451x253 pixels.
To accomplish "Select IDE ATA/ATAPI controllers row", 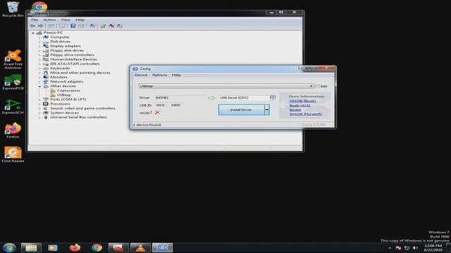I will point(75,64).
